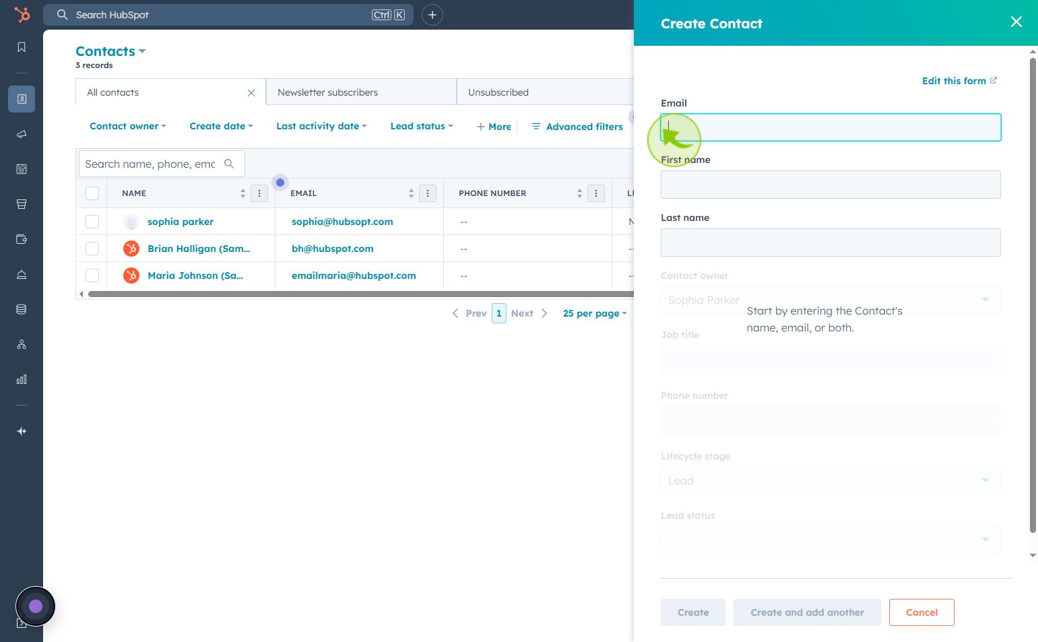Image resolution: width=1038 pixels, height=642 pixels.
Task: Select the Maria Johnson row checkbox
Action: click(92, 276)
